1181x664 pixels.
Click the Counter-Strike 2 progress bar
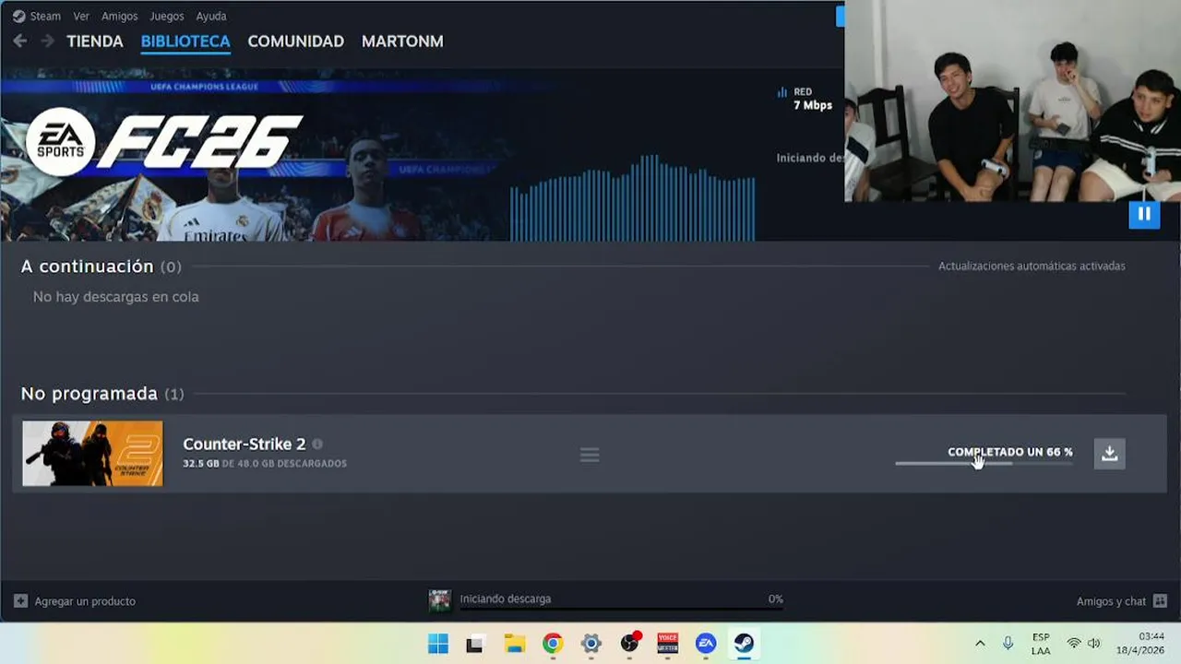[x=984, y=463]
